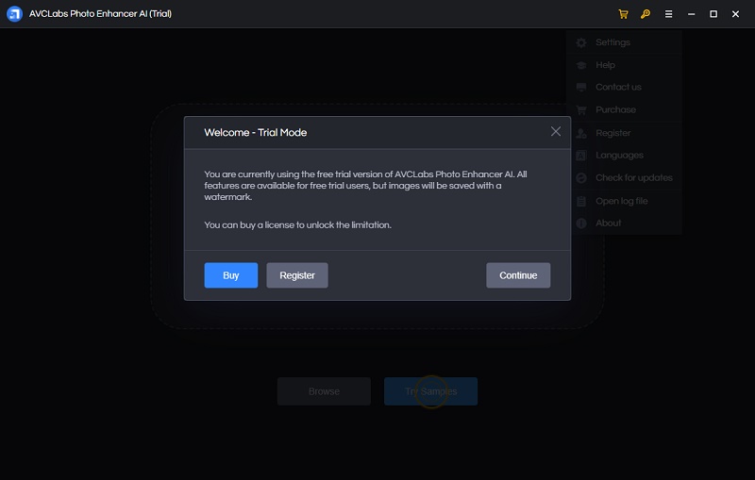Click the 'You can buy a license' sentence
The height and width of the screenshot is (480, 755).
pos(297,225)
